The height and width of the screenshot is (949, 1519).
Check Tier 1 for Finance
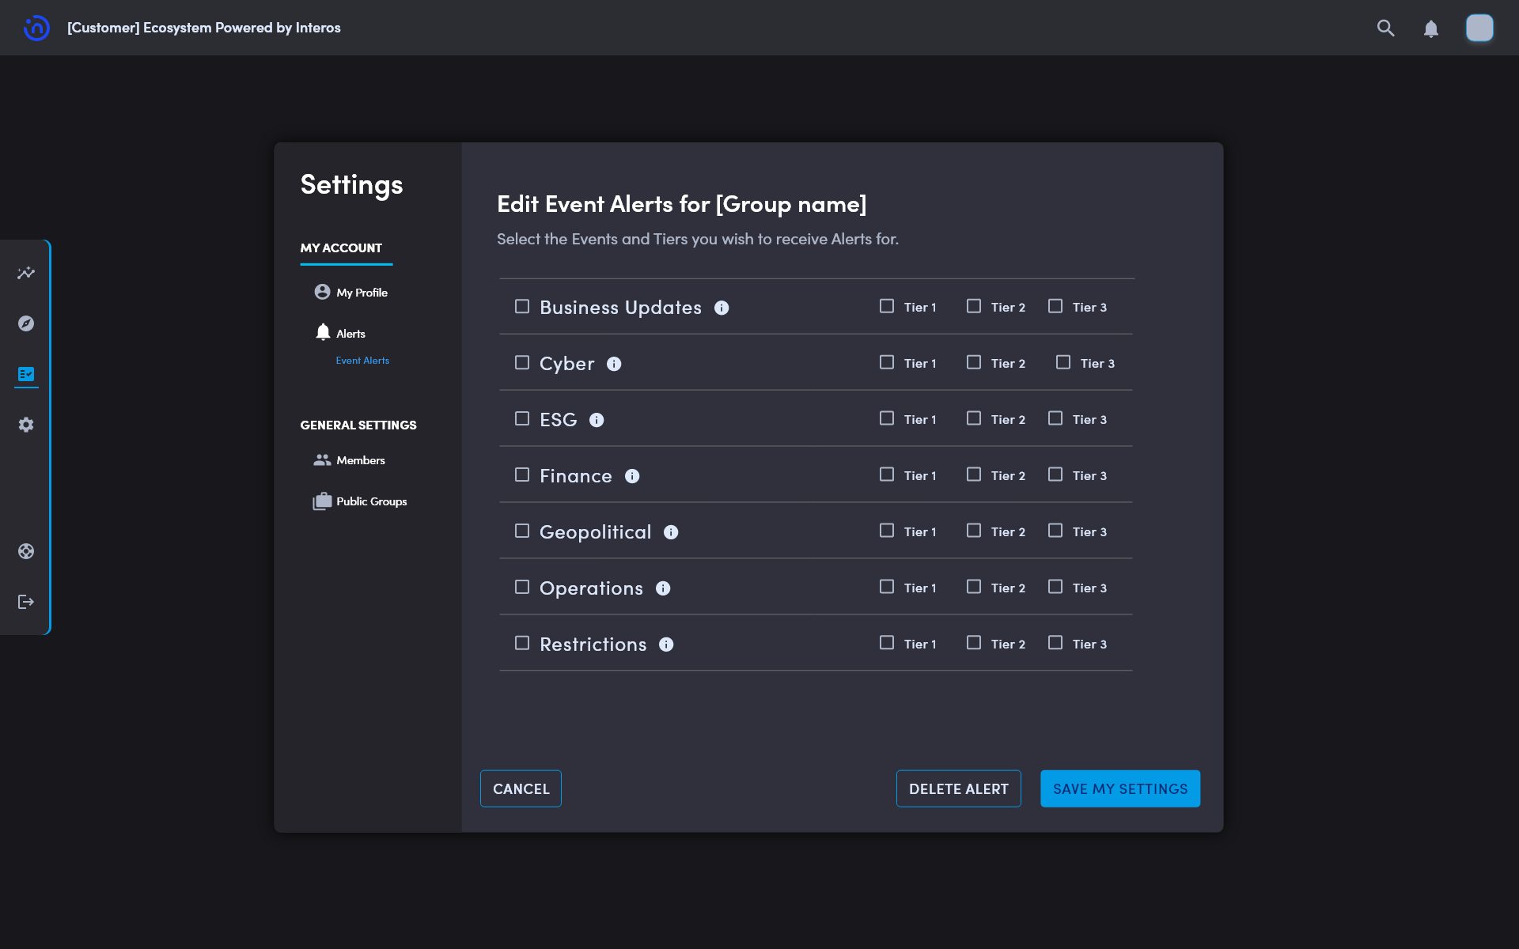(887, 475)
